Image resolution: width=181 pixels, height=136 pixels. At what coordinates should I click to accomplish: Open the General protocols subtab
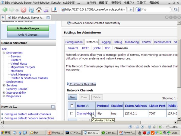point(73,48)
